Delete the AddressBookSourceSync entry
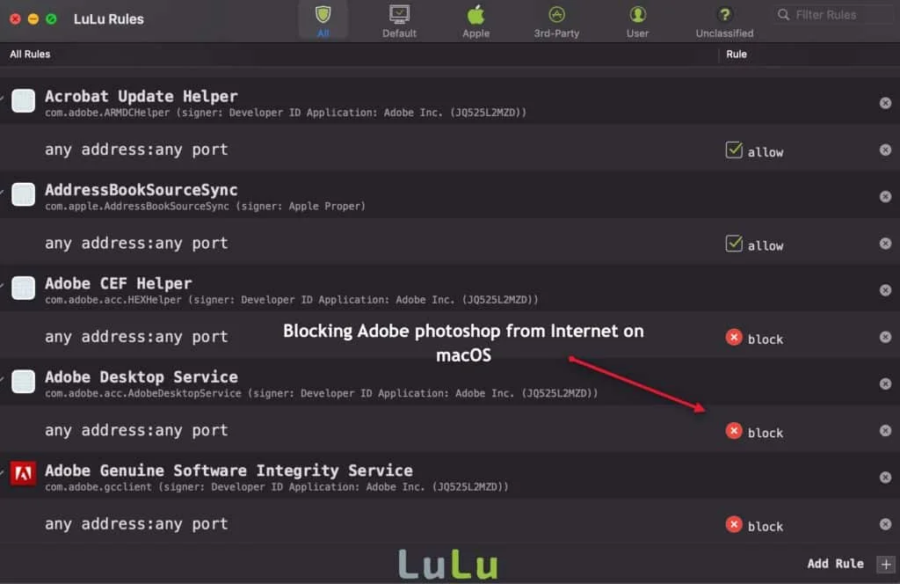Viewport: 900px width, 584px height. [885, 196]
